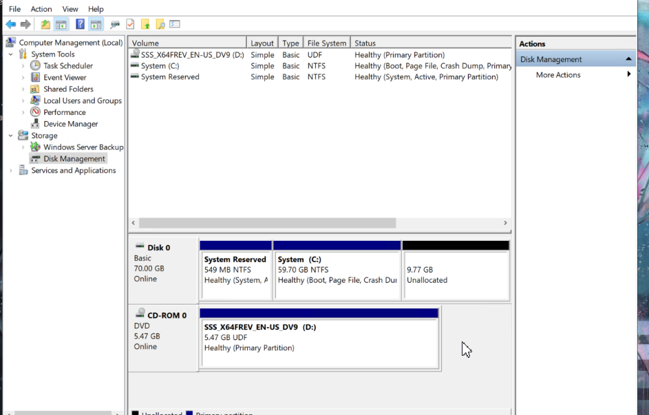The width and height of the screenshot is (649, 415).
Task: Sort by the Status column header
Action: click(x=431, y=43)
